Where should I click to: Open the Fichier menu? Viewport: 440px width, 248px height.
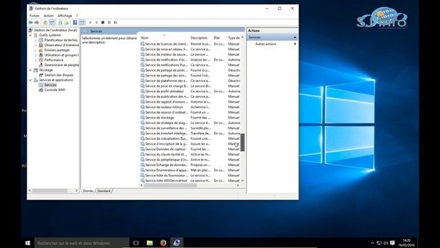pos(34,16)
